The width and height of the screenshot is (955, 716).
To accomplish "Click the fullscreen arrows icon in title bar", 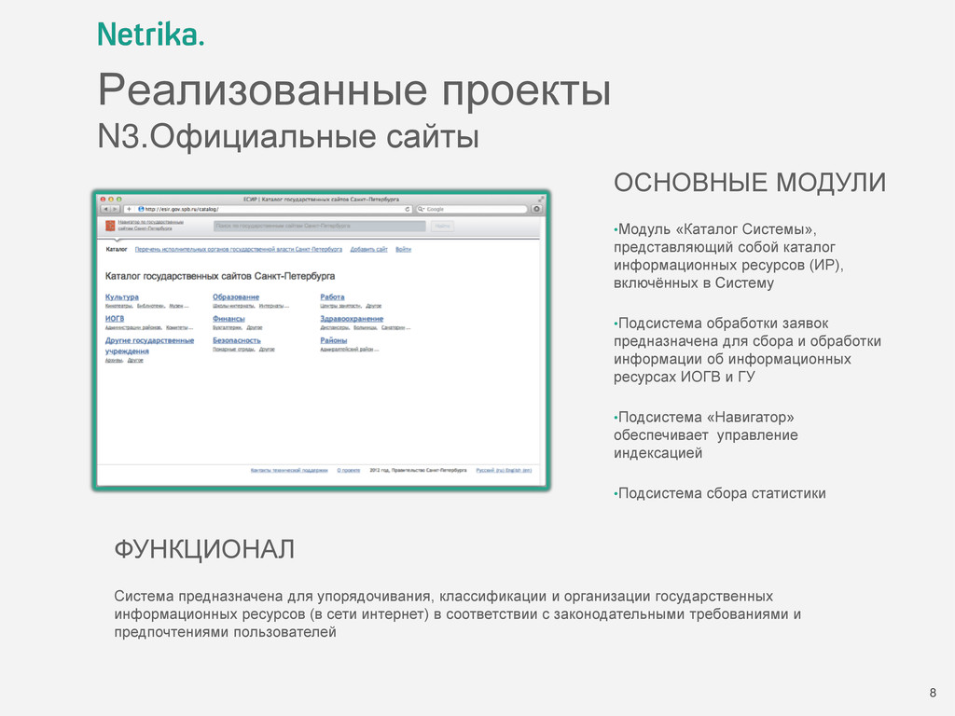I will click(541, 200).
